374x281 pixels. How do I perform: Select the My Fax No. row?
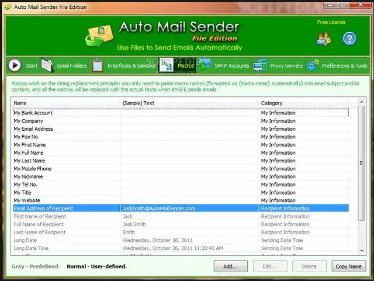click(x=181, y=137)
